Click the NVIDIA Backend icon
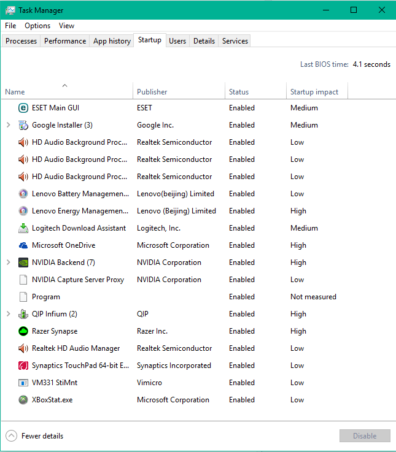The image size is (396, 452). [x=23, y=262]
